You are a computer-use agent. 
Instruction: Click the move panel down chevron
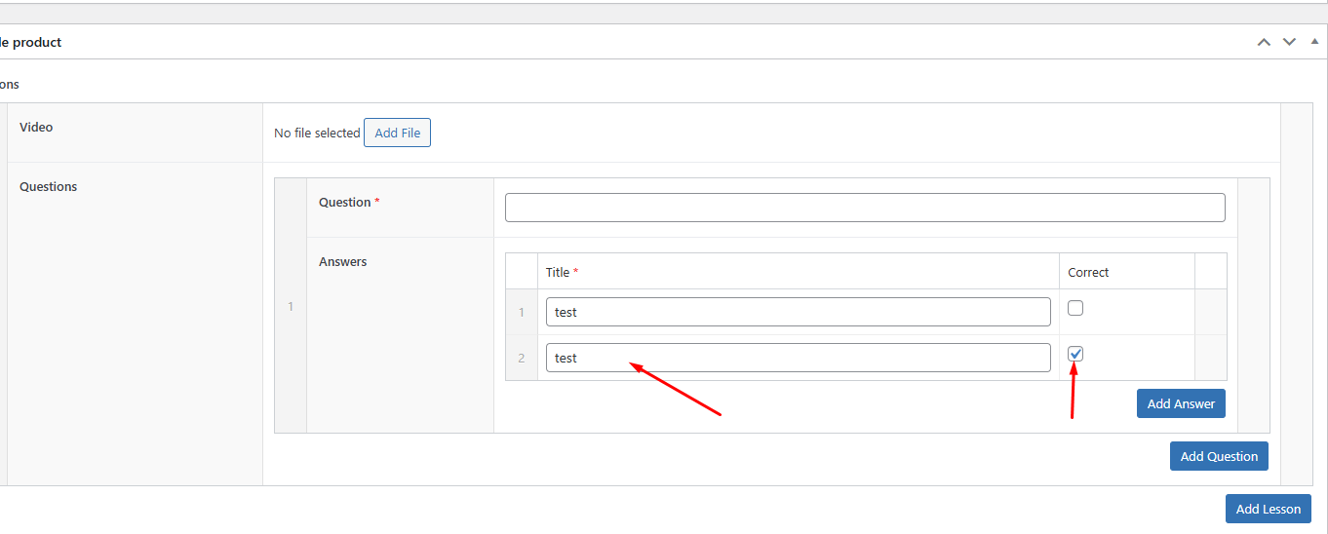(1289, 42)
